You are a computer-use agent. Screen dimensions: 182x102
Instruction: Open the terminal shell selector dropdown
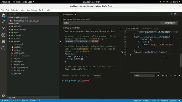tap(144, 76)
